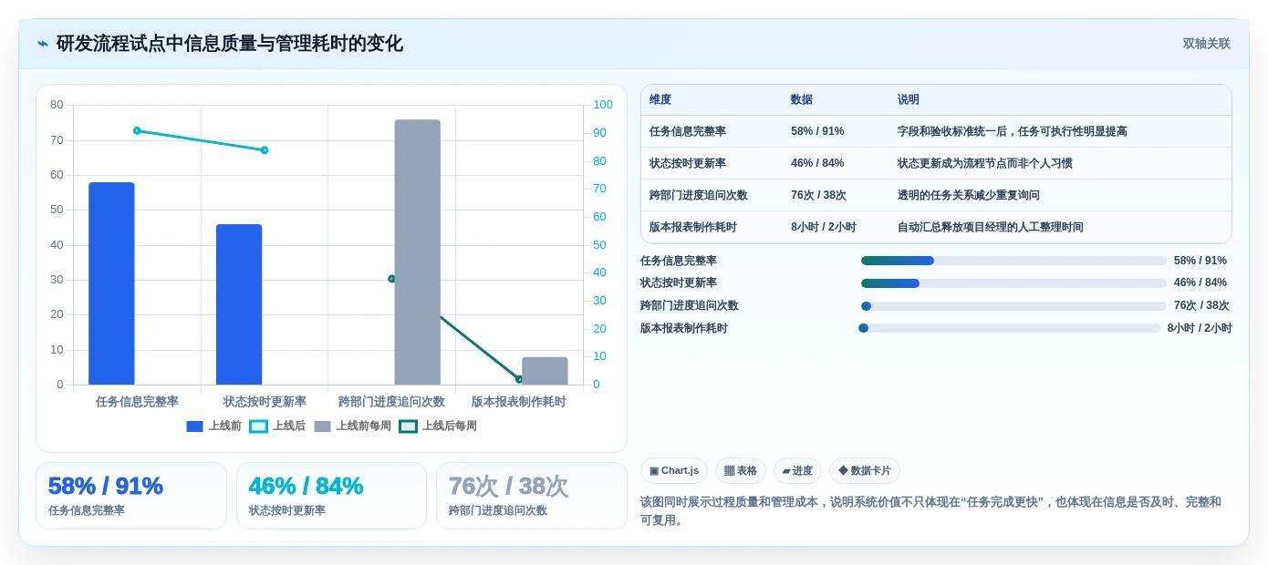Click the page title 研发流程试点中信息质量与管理耗时的变化
Screen dimensions: 1268x565
(230, 44)
